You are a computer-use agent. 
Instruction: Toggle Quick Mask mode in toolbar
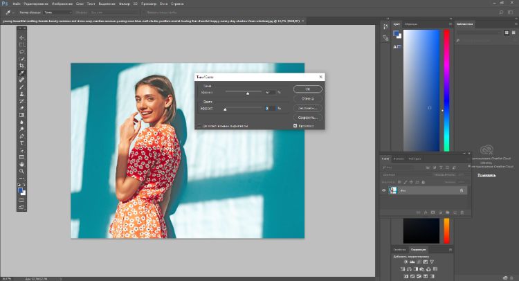click(x=21, y=200)
